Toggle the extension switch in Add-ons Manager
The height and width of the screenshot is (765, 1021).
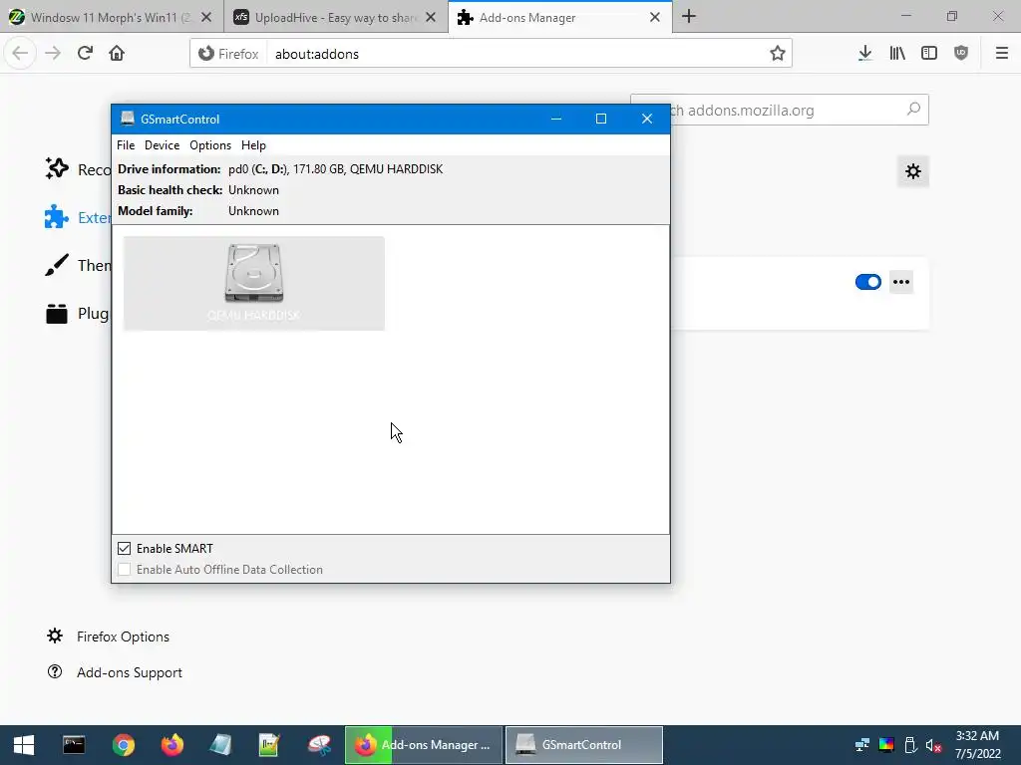[x=868, y=282]
